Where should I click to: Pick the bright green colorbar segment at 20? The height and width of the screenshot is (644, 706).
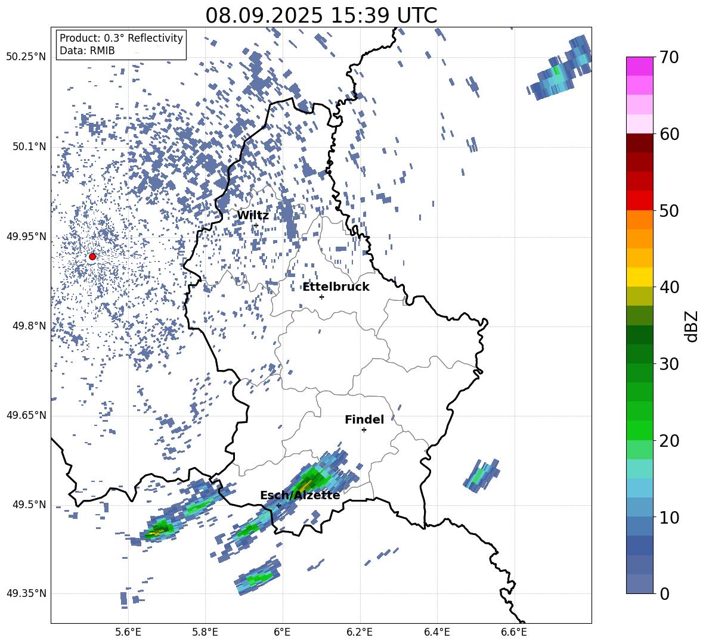[x=639, y=430]
